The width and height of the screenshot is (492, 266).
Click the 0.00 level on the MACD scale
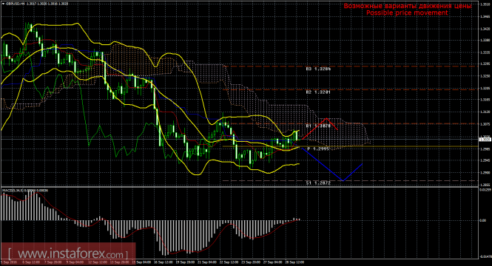coord(482,221)
